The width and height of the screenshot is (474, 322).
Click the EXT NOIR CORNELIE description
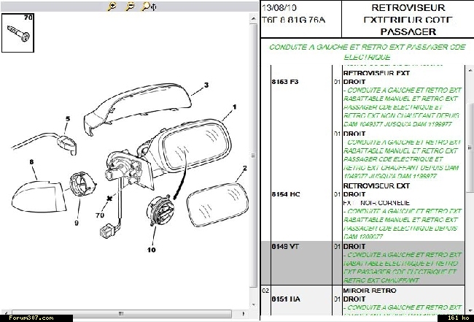tap(376, 203)
